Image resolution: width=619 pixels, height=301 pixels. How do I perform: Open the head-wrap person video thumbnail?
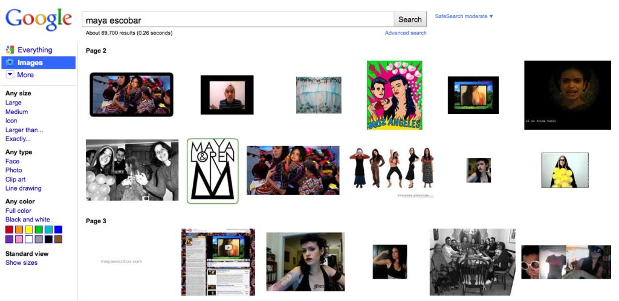coord(227,95)
